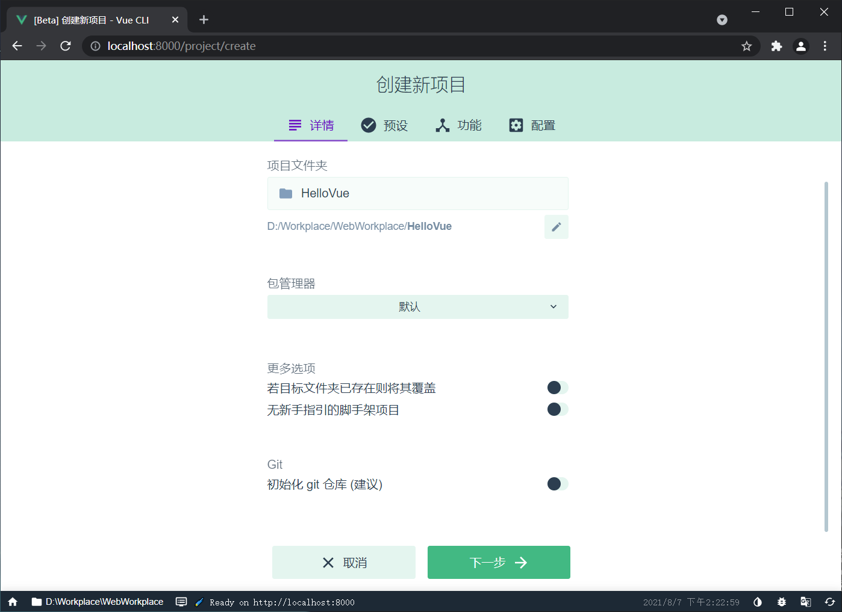Open the log console icon in status bar
Screen dimensions: 842x612
click(x=181, y=602)
